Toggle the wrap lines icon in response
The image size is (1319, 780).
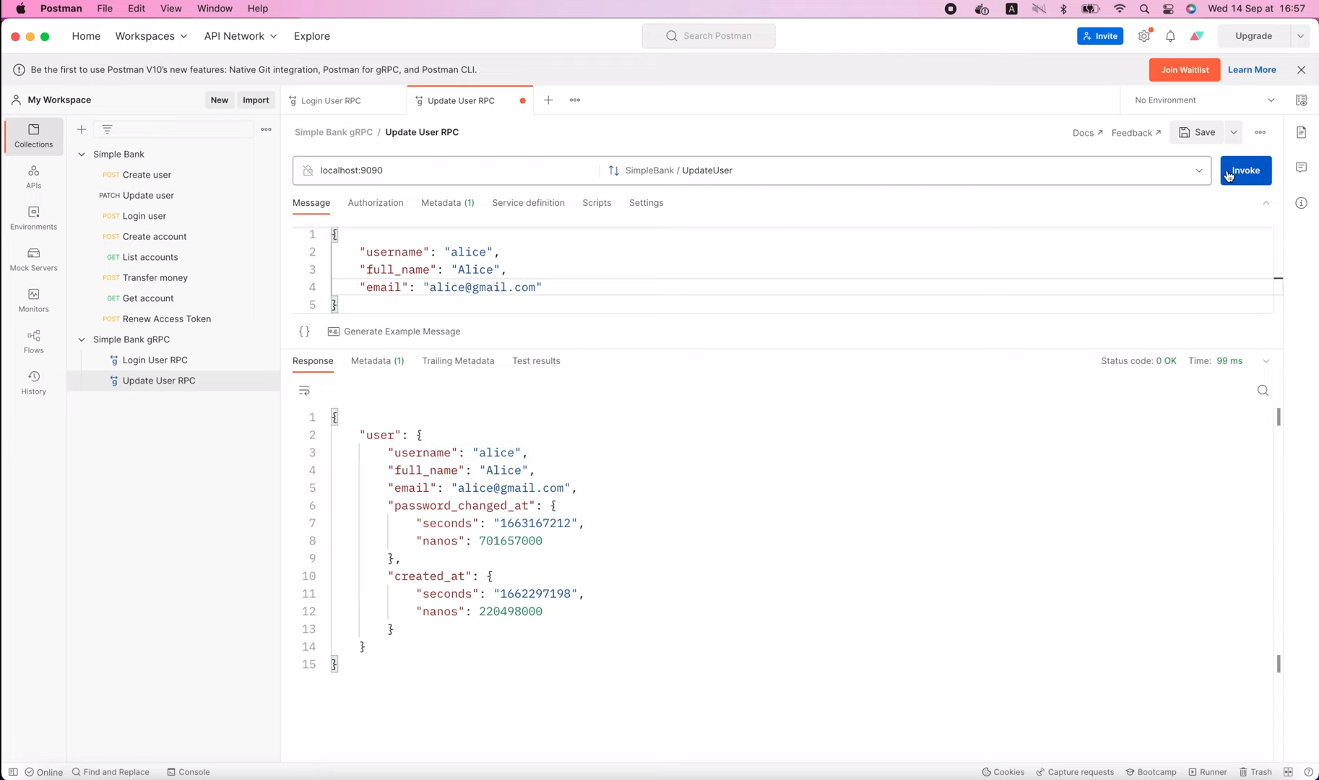[304, 391]
